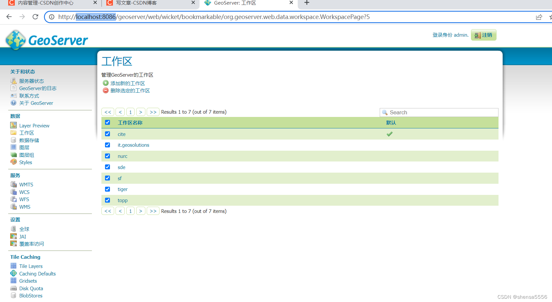
Task: Click the 工作区 folder icon in sidebar
Action: point(13,133)
